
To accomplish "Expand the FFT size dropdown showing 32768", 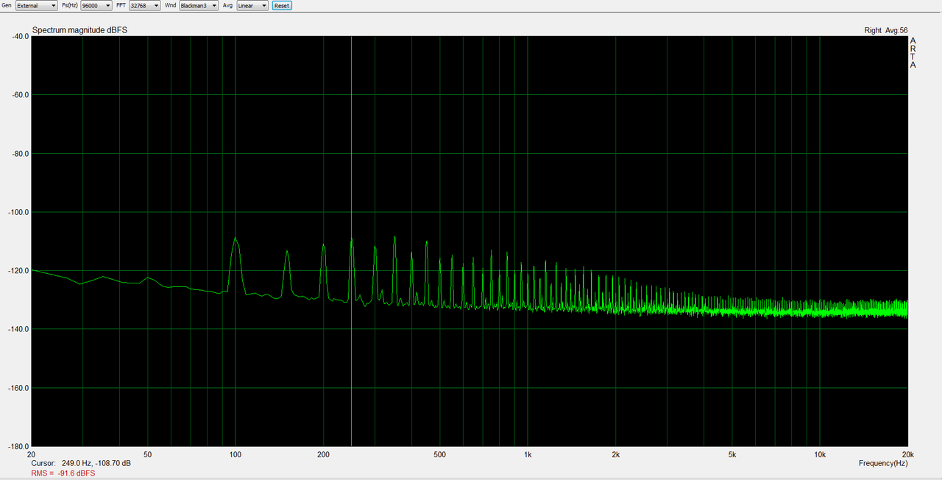I will coord(144,5).
